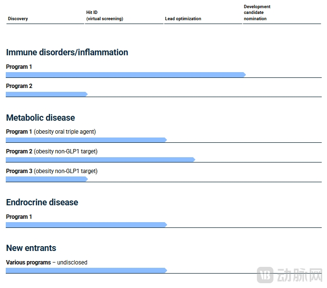Image resolution: width=327 pixels, height=288 pixels.
Task: Click the Discovery stage column header
Action: [x=18, y=19]
